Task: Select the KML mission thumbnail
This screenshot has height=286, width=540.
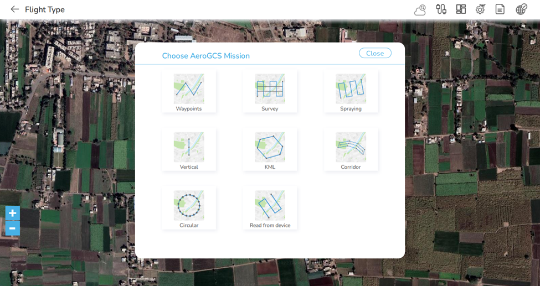Action: (270, 147)
